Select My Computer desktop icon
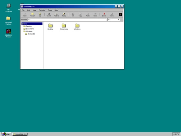The height and width of the screenshot is (136, 181). (x=8, y=8)
